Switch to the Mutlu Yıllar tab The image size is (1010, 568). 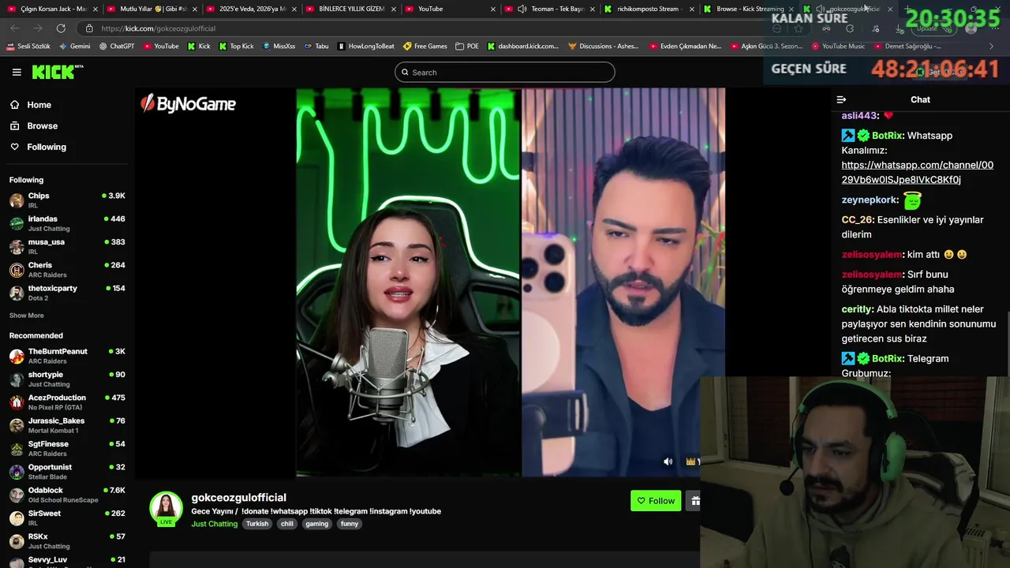[151, 9]
